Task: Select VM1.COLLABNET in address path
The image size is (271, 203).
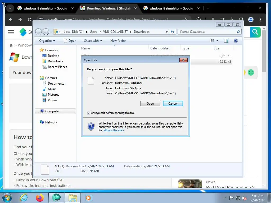Action: pos(115,32)
